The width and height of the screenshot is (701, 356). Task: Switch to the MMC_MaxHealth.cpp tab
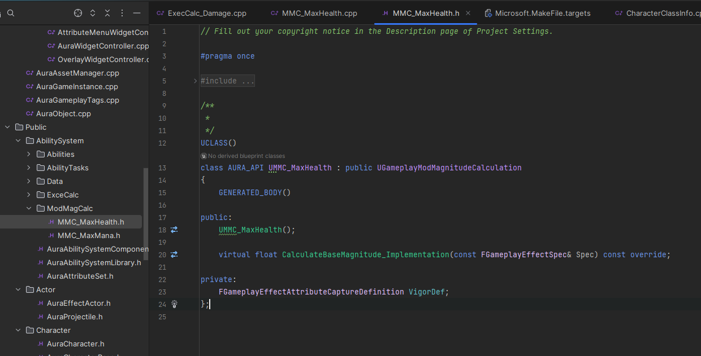point(314,13)
